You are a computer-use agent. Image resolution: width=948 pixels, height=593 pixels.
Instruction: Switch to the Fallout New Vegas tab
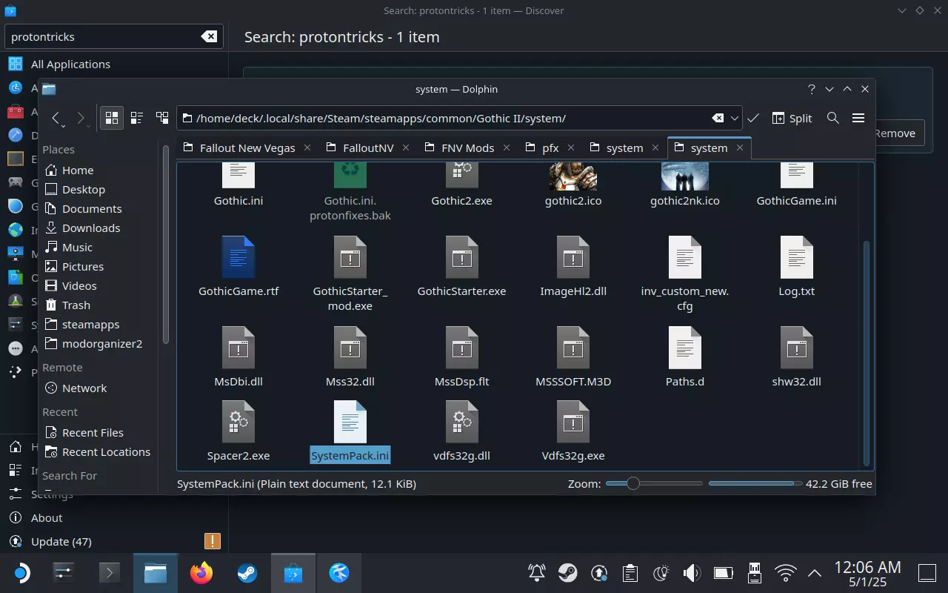[247, 148]
